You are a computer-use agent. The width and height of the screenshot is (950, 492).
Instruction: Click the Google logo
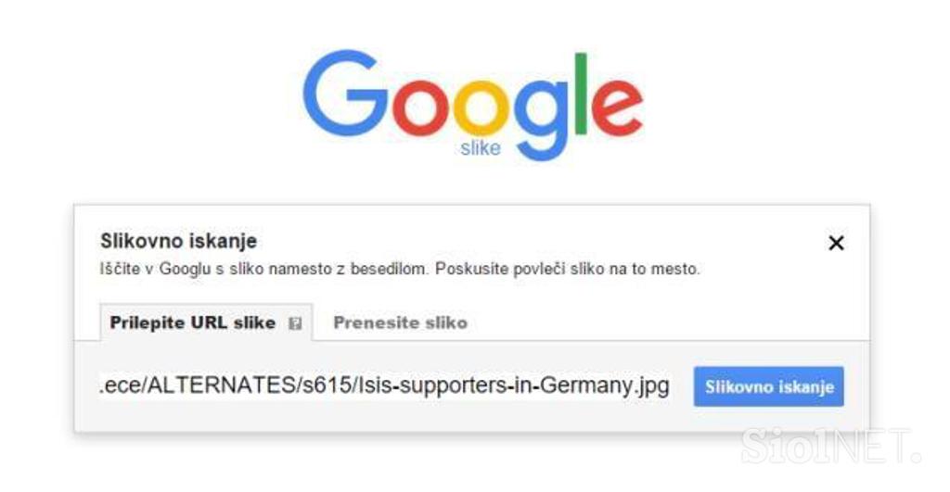472,105
